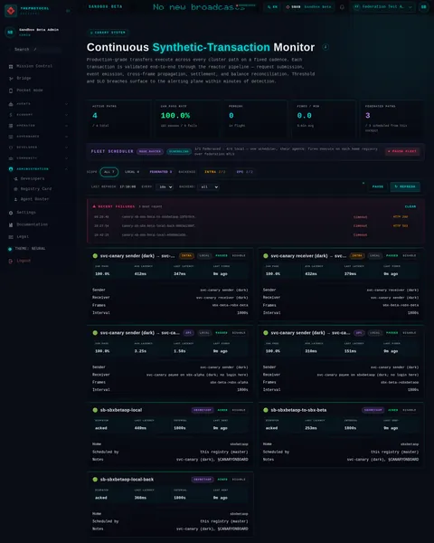
Task: Click the Administration section icon
Action: pyautogui.click(x=11, y=169)
